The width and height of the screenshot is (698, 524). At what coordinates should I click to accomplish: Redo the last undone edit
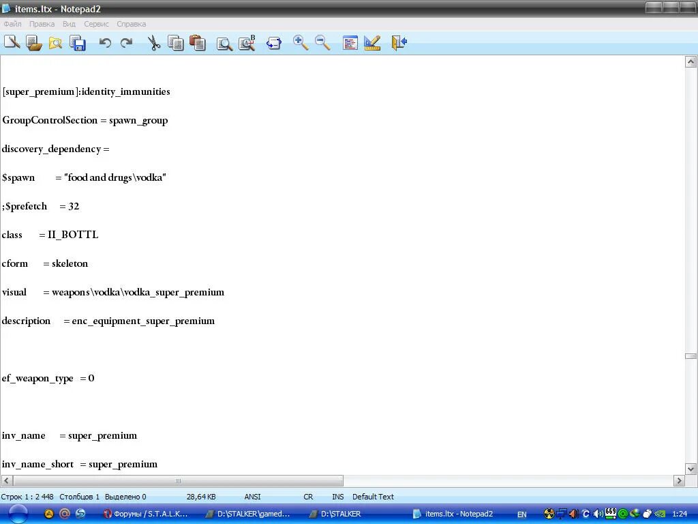click(x=127, y=43)
